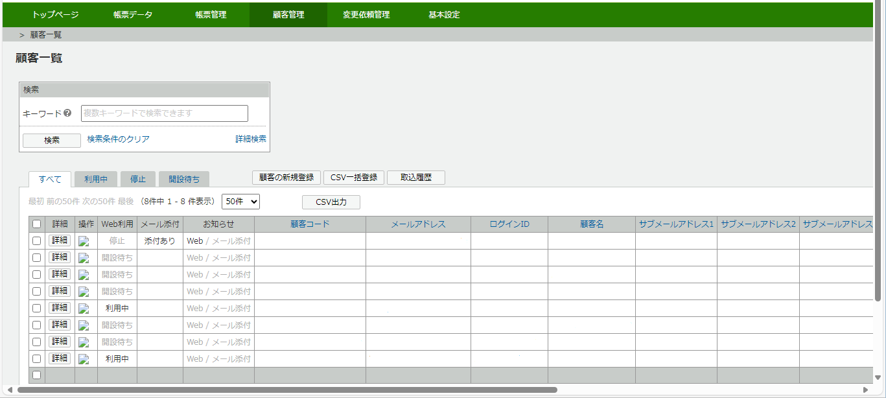Check the select-all checkbox in the table header
The width and height of the screenshot is (886, 398).
36,223
